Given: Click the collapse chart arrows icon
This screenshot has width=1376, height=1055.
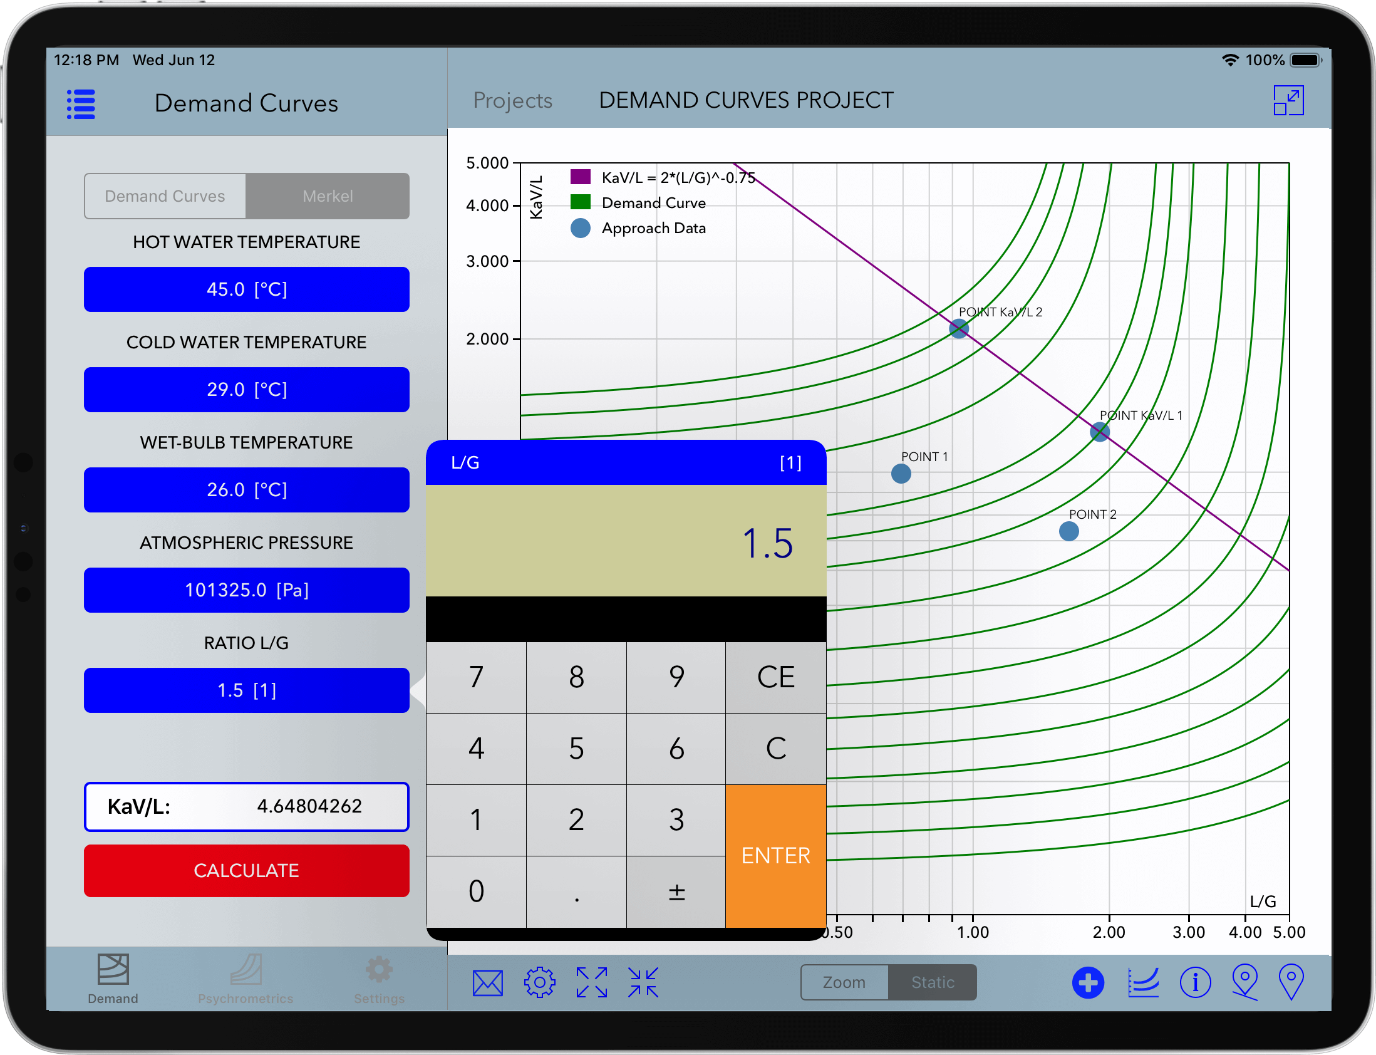Looking at the screenshot, I should pyautogui.click(x=643, y=982).
